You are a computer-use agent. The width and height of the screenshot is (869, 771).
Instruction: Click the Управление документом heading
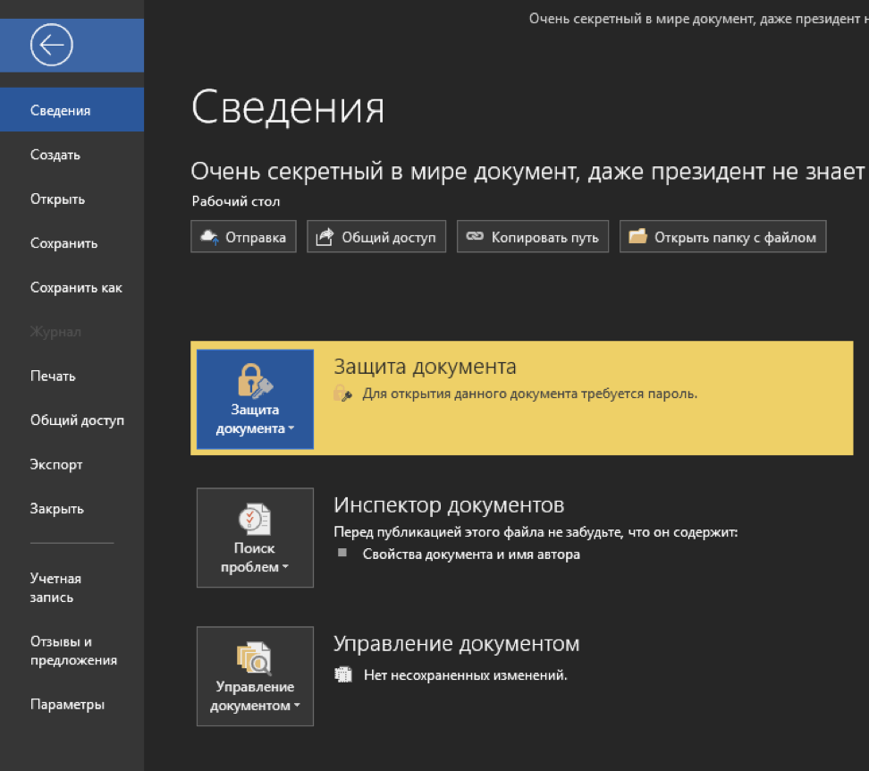pos(456,644)
